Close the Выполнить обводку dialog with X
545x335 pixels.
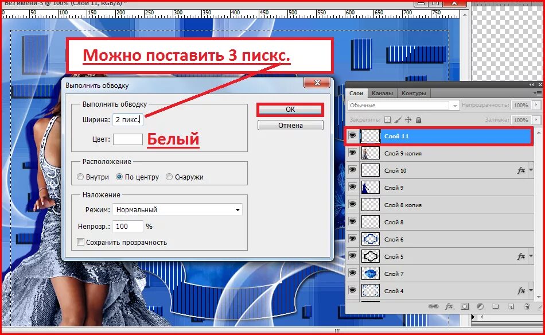(x=317, y=83)
